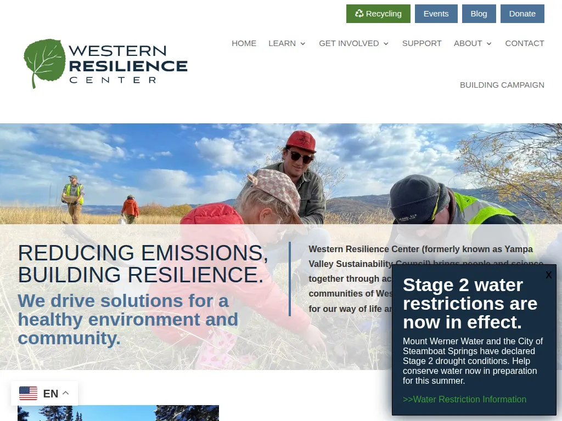The image size is (562, 421).
Task: Click the snowy trees thumbnail image at bottom
Action: [118, 413]
